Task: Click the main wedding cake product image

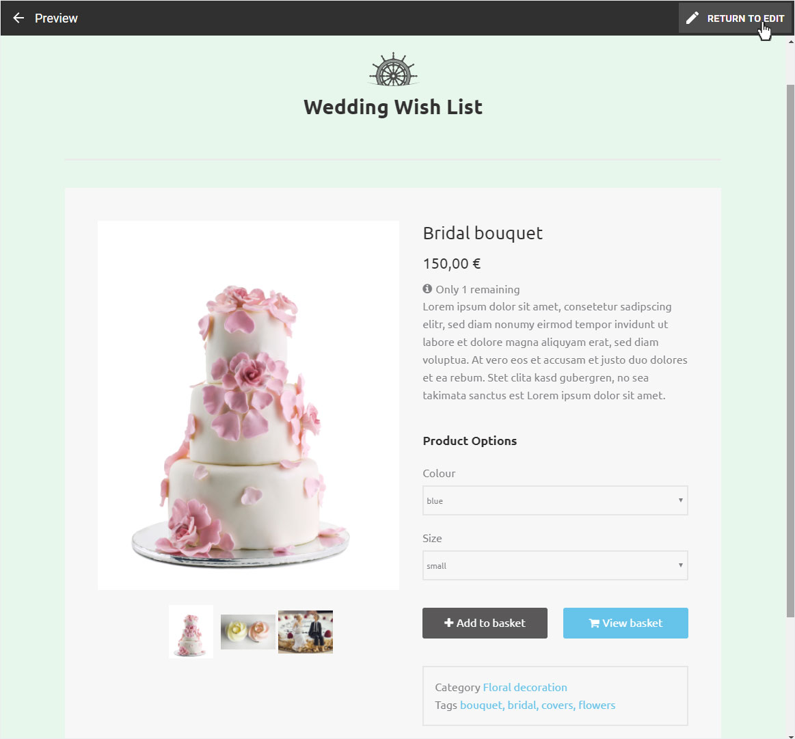Action: pos(248,405)
